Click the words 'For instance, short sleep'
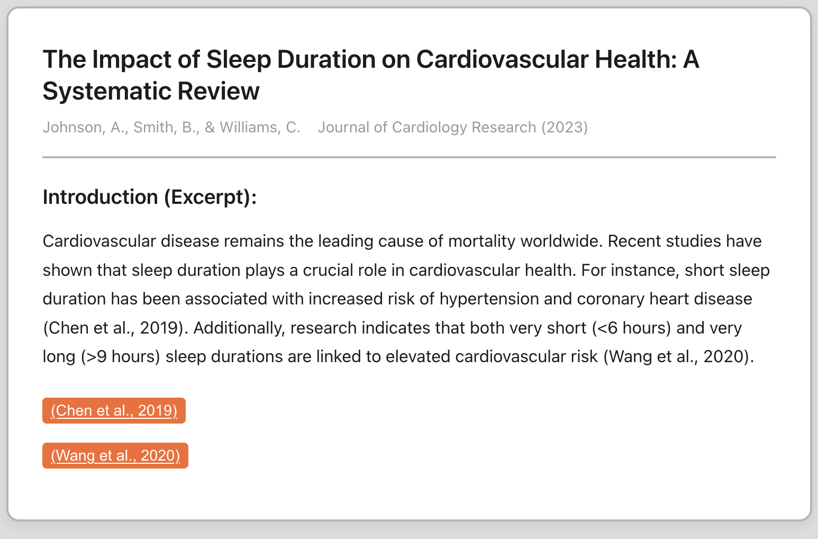Viewport: 818px width, 539px height. (675, 271)
